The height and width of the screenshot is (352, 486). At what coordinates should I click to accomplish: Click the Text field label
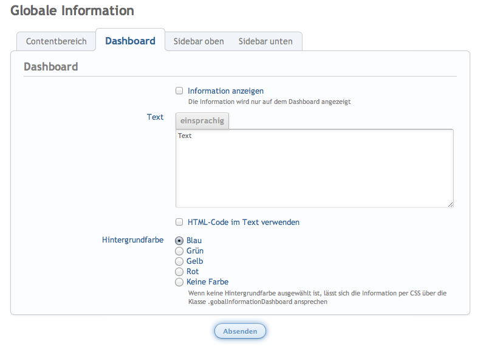click(x=155, y=117)
